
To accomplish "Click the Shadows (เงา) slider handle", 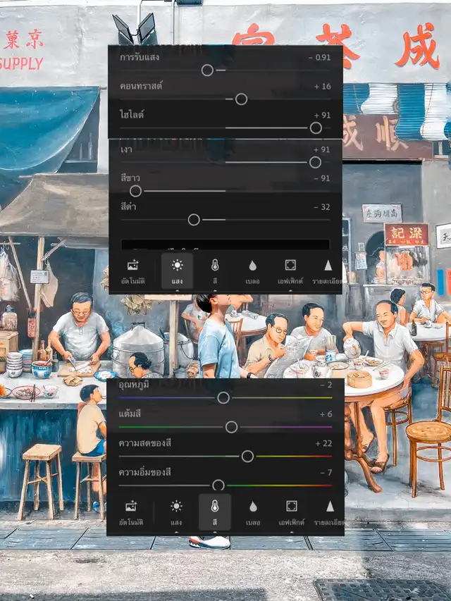I will click(315, 162).
